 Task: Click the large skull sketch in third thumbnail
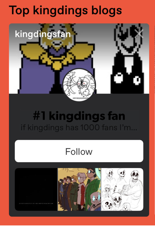tap(135, 176)
